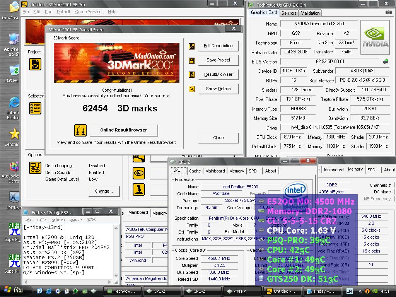This screenshot has width=396, height=297.
Task: Click Notepad horizontal scrollbar right arrow
Action: coord(109,282)
